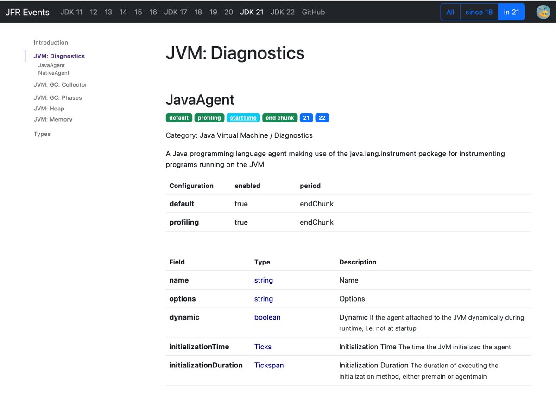Click the JavaAgent section heading
This screenshot has height=412, width=556.
point(200,100)
